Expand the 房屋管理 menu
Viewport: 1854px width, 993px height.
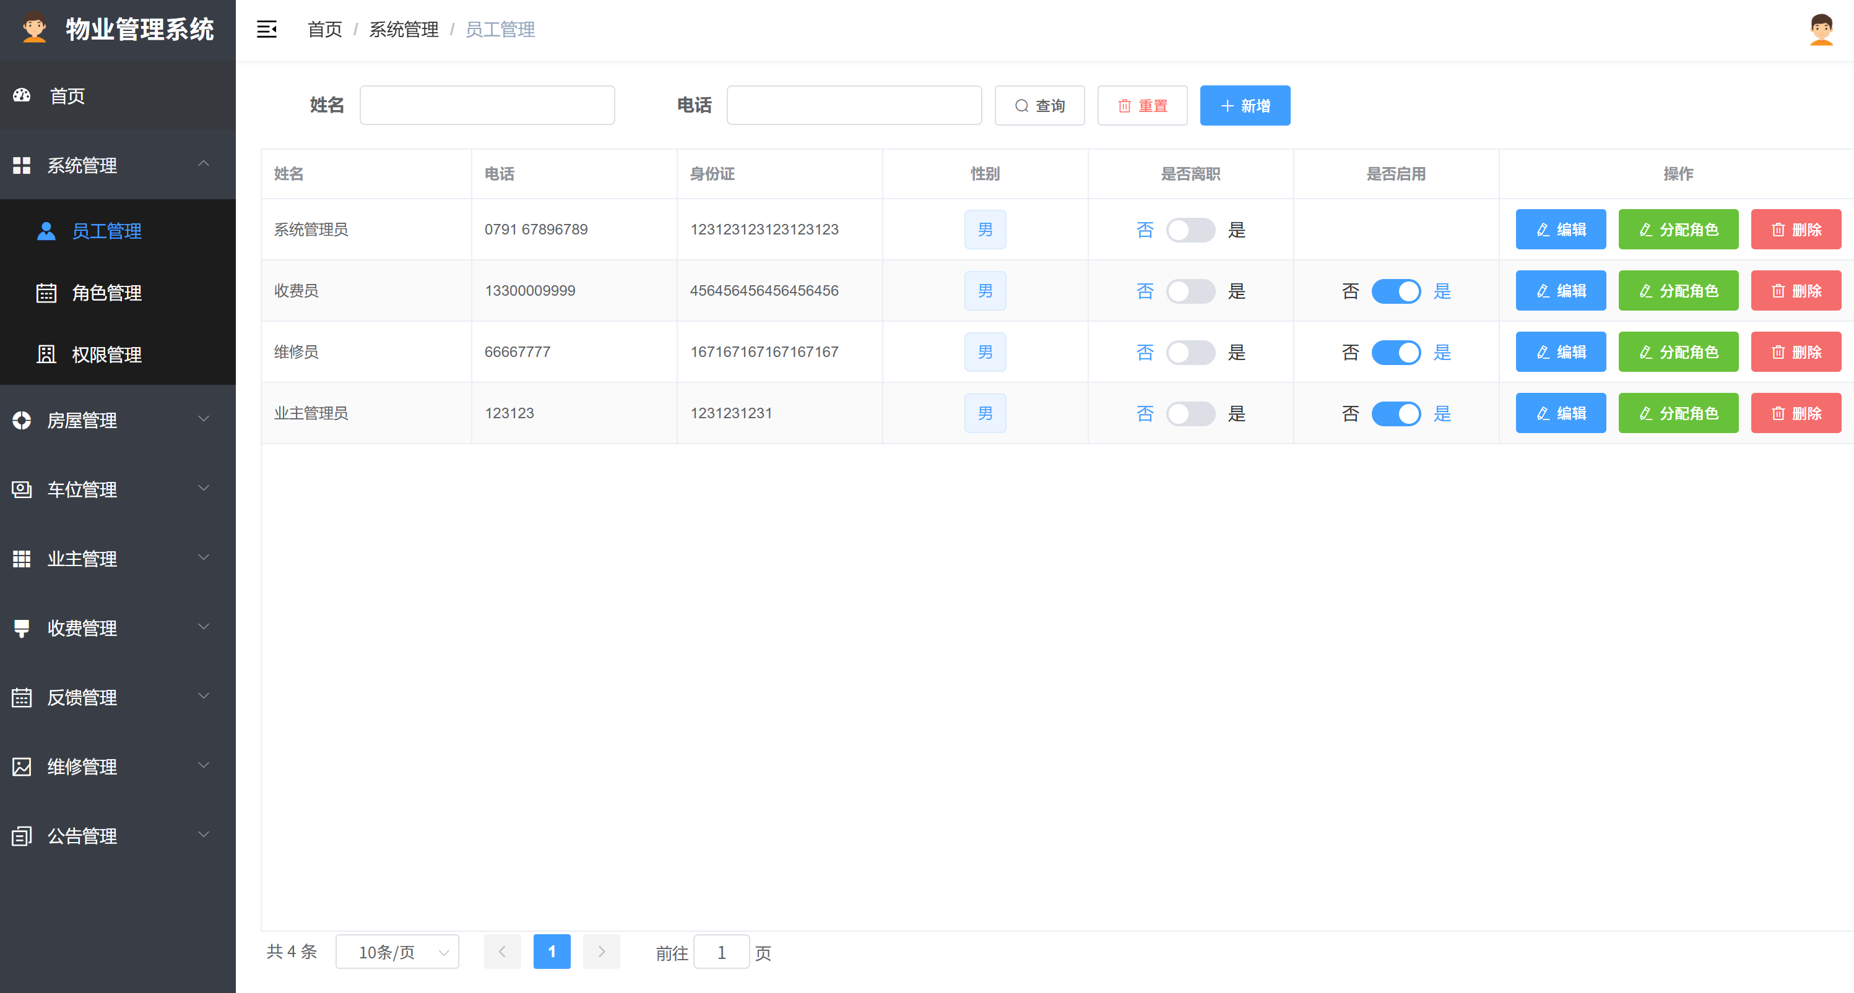pyautogui.click(x=118, y=420)
